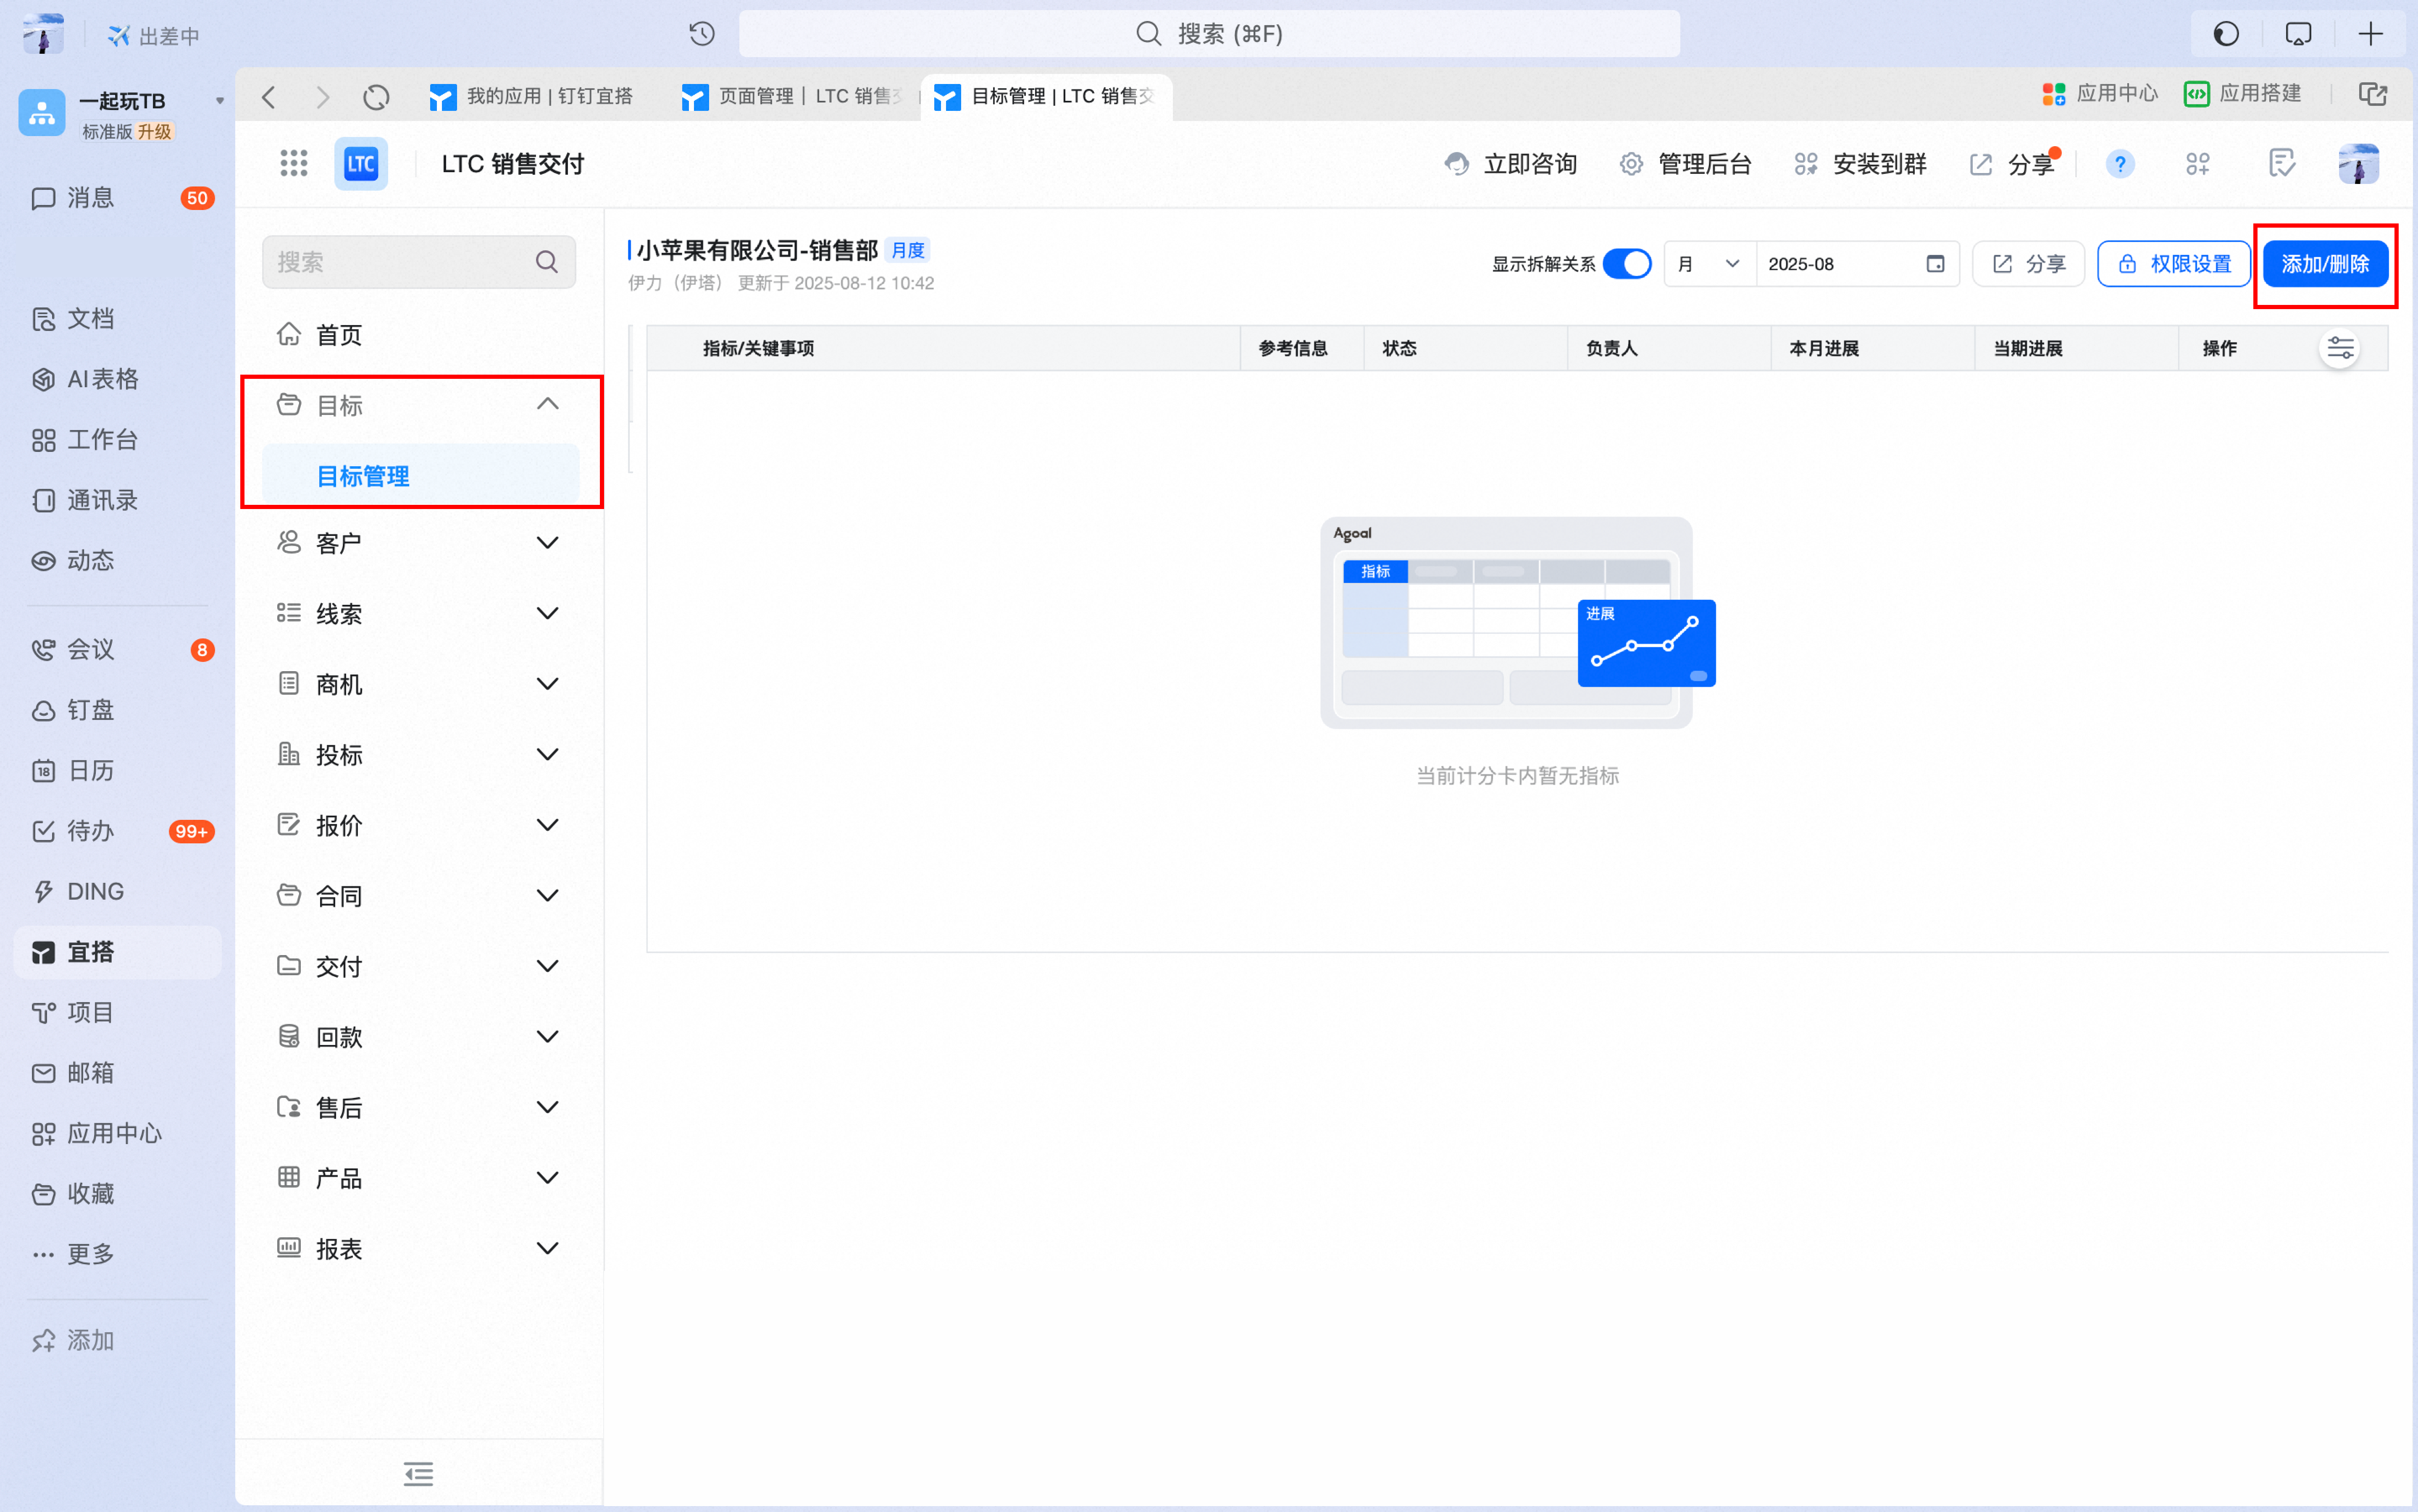Click the 添加/删除 button
The image size is (2418, 1512).
click(x=2325, y=264)
